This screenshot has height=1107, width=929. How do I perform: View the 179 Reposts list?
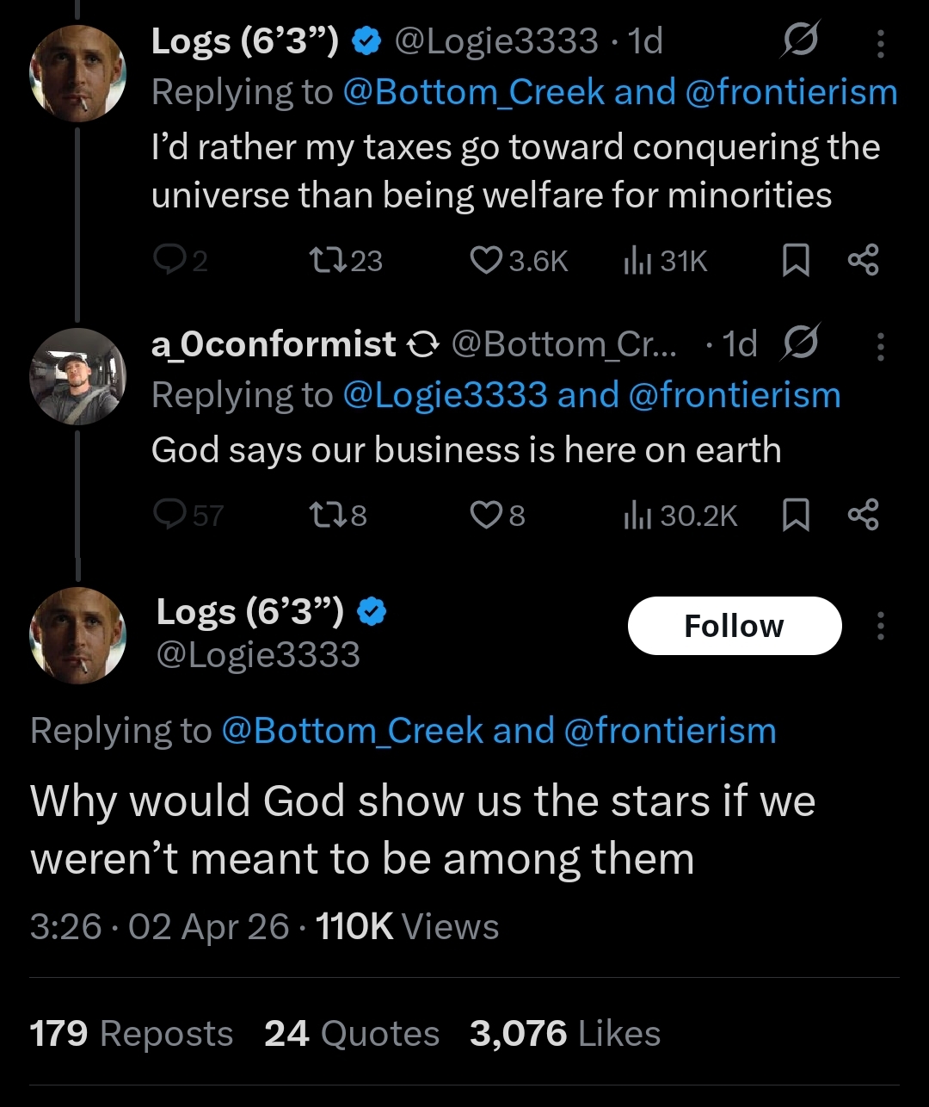coord(132,1033)
